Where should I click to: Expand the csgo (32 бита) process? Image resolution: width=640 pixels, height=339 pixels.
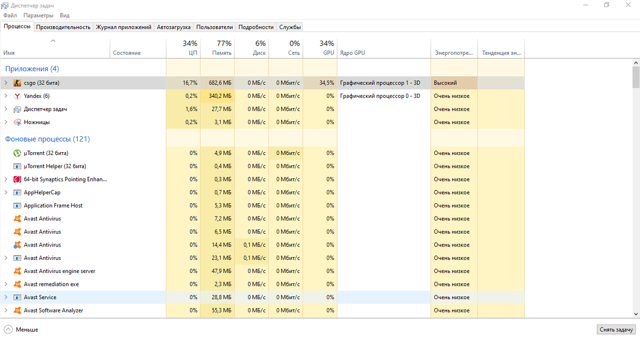click(x=6, y=83)
